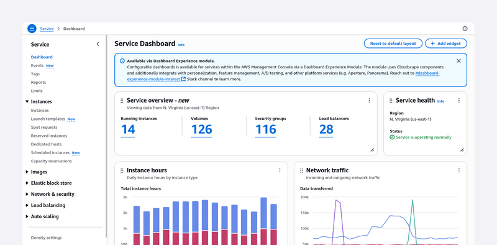Collapse the Instances navigation section
497x245 pixels.
[27, 101]
